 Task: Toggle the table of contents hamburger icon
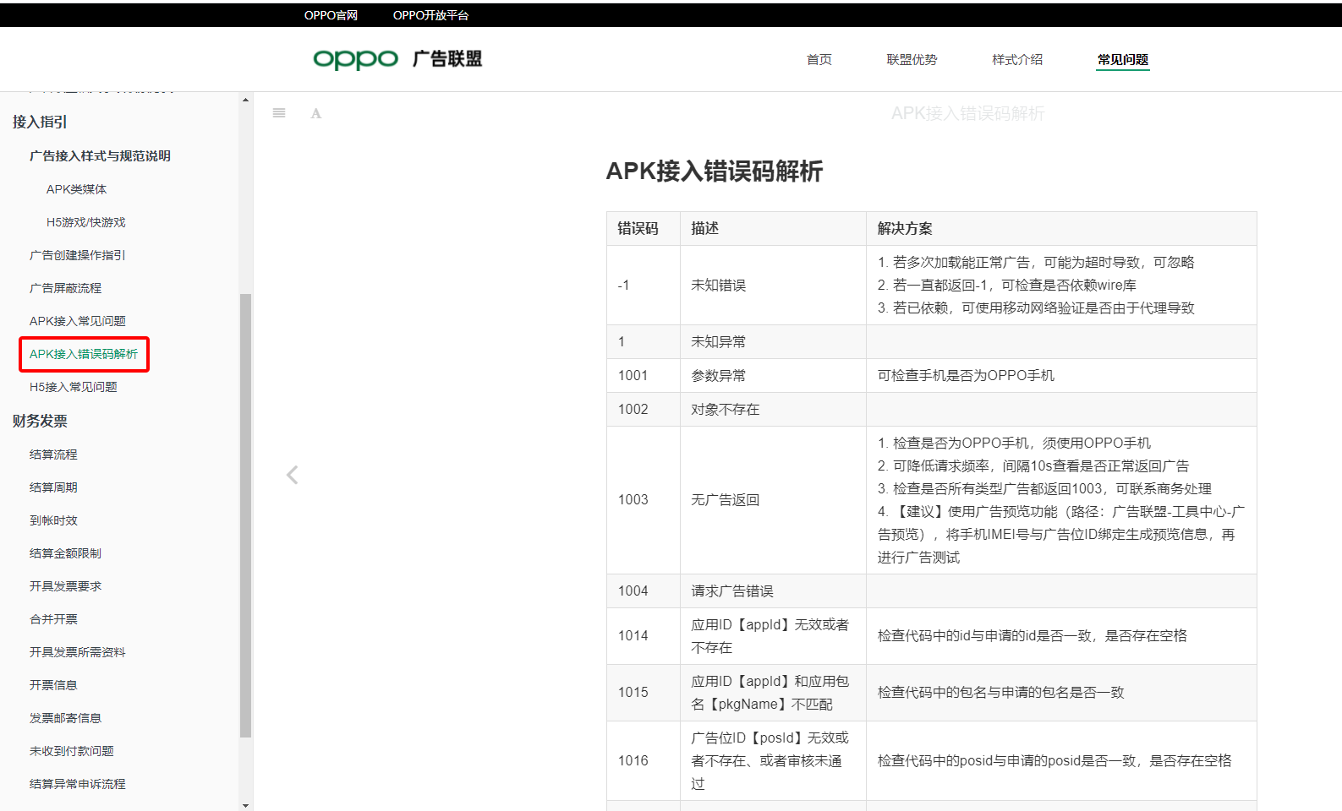pyautogui.click(x=279, y=113)
